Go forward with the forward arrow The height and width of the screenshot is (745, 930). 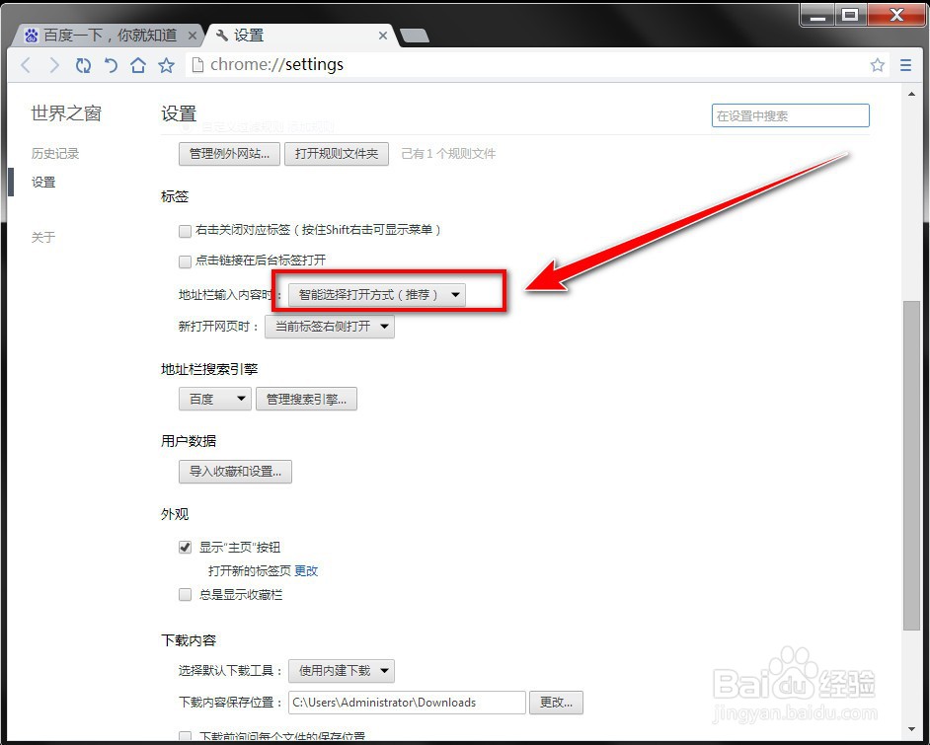pos(54,65)
